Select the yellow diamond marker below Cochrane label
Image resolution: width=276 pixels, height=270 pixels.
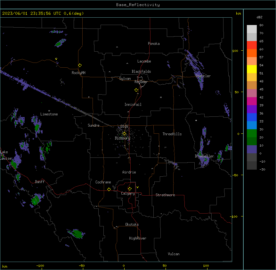point(109,189)
